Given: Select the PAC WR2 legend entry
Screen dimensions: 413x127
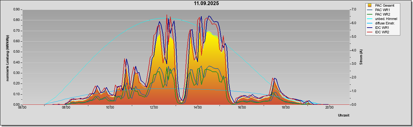Looking at the screenshot, I should pyautogui.click(x=383, y=14).
